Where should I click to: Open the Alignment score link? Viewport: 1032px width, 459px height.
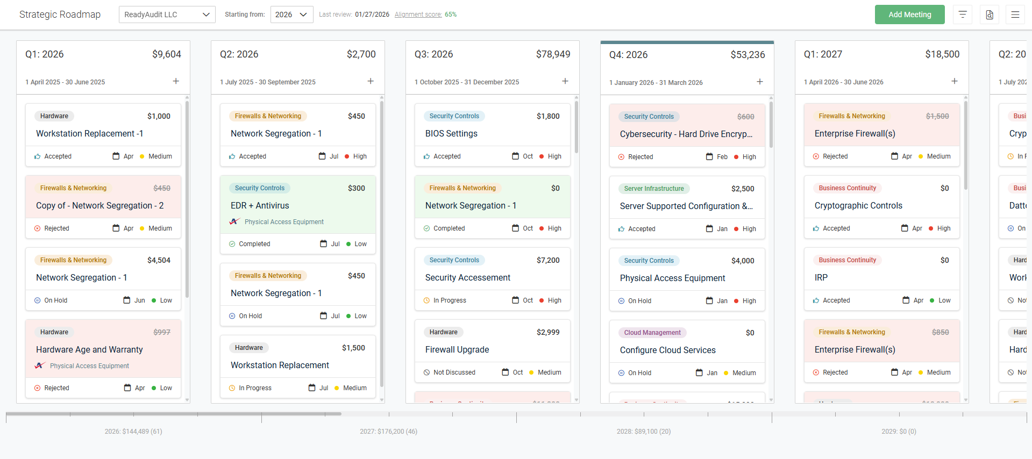[418, 15]
